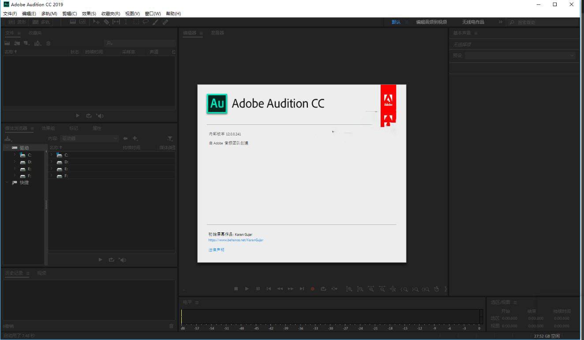Switch to Multitrack (多轨) view
The height and width of the screenshot is (340, 584).
pos(41,22)
